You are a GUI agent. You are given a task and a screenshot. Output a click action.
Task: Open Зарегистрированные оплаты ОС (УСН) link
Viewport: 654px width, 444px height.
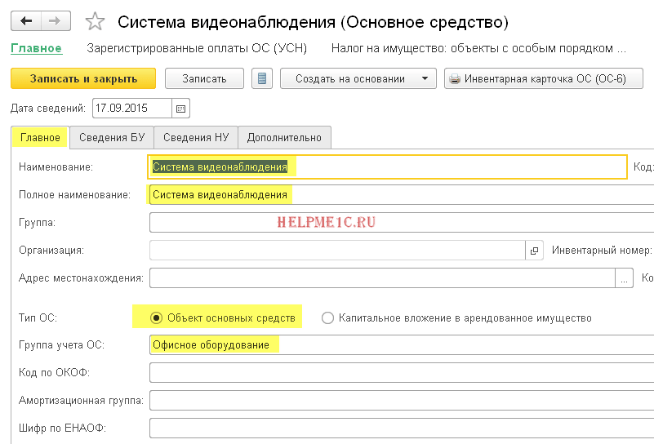[x=197, y=48]
